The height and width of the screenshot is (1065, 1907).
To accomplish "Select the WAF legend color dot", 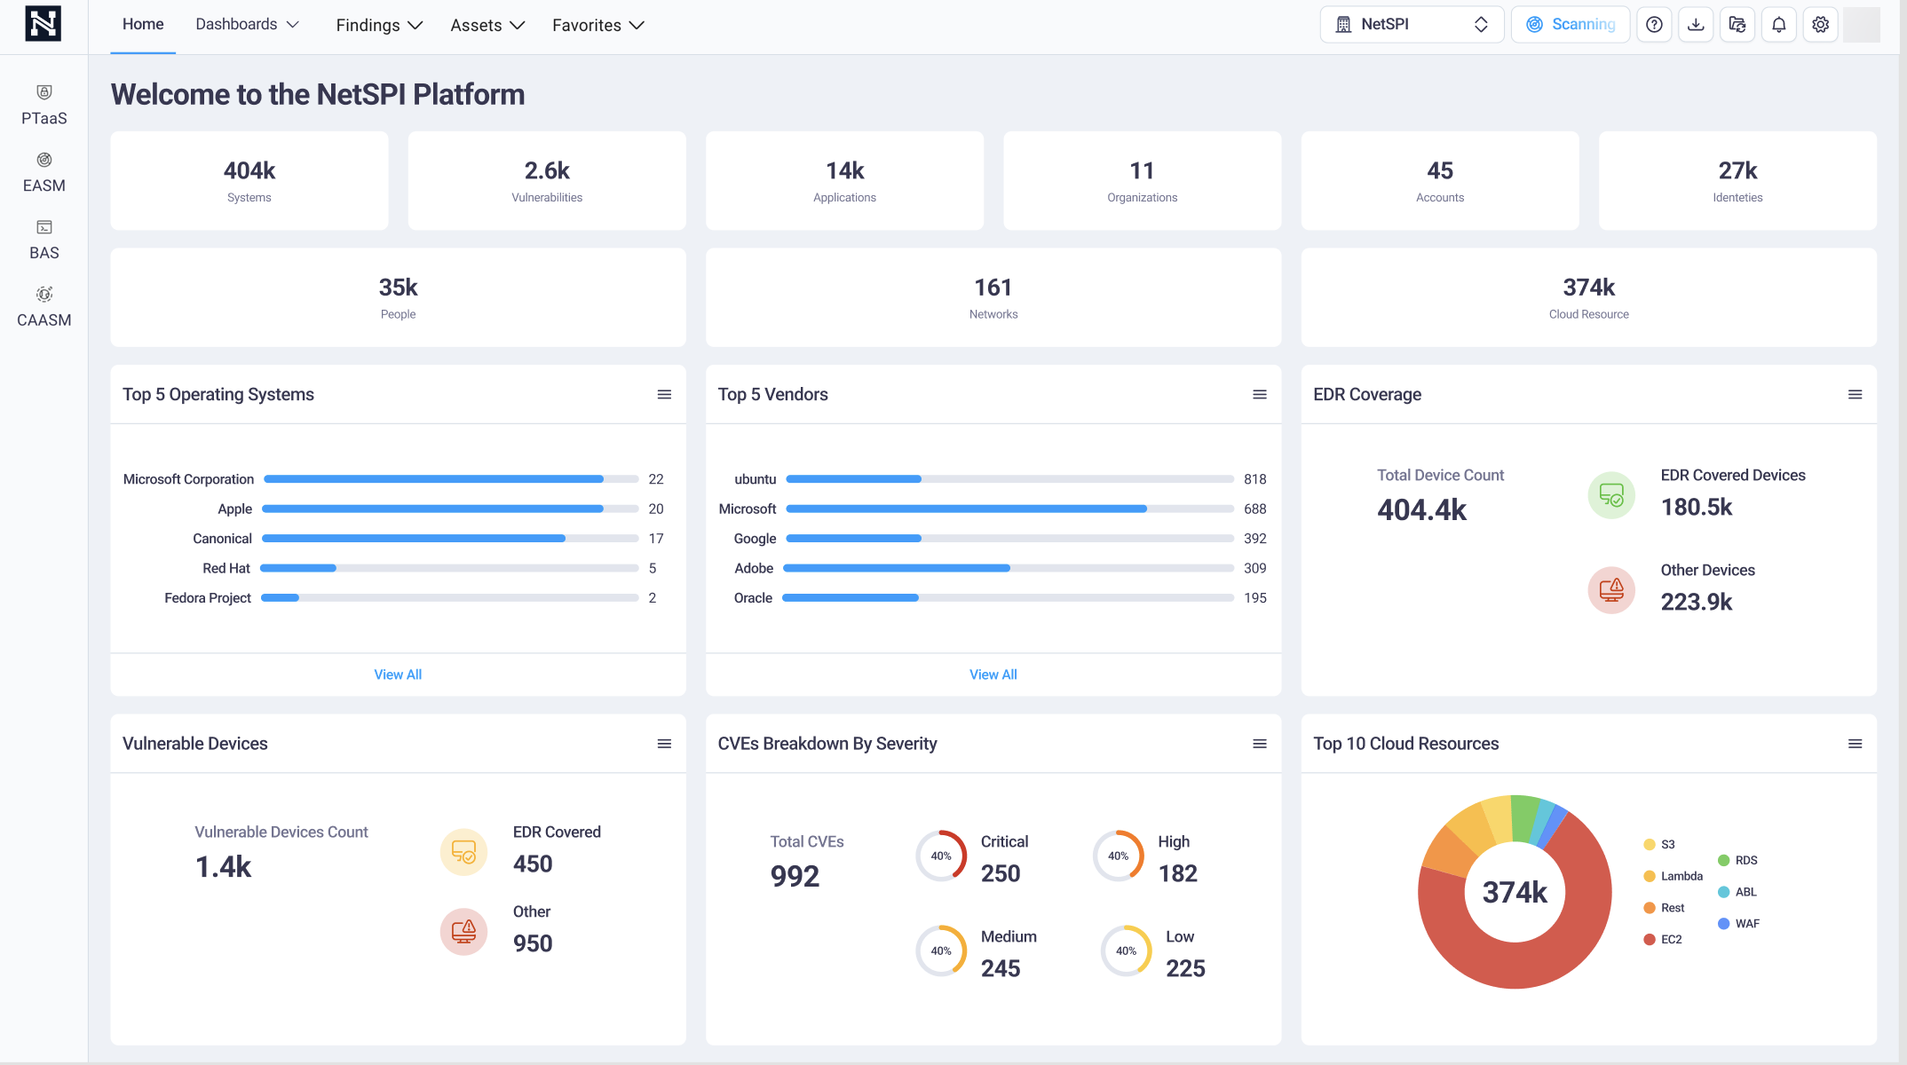I will (x=1724, y=923).
